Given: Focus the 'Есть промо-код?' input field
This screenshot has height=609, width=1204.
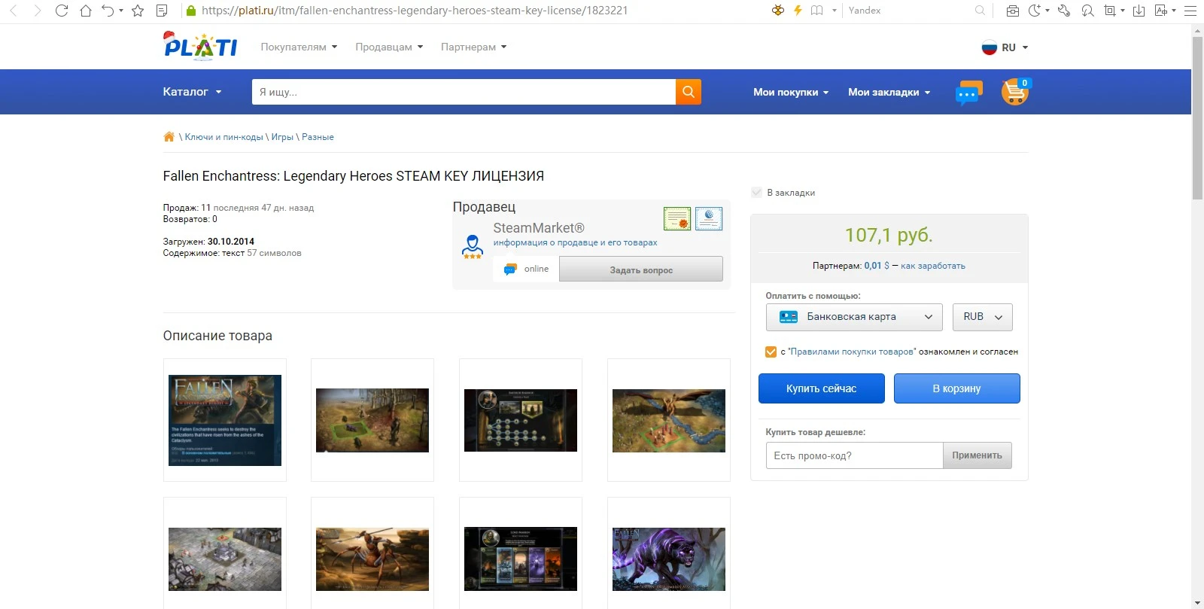Looking at the screenshot, I should tap(854, 455).
